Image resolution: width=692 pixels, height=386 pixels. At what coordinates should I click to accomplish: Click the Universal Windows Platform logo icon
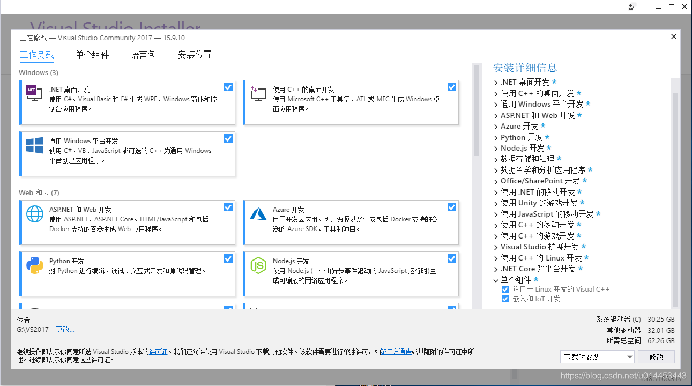point(34,145)
